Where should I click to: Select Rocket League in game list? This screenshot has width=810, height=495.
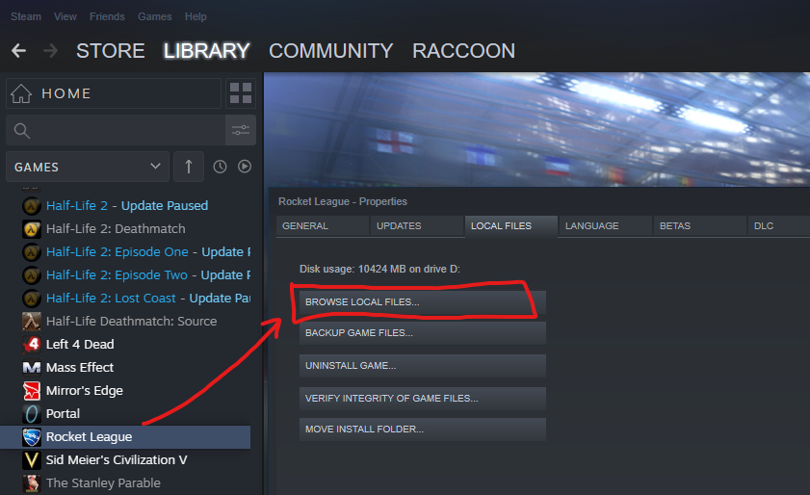point(125,437)
